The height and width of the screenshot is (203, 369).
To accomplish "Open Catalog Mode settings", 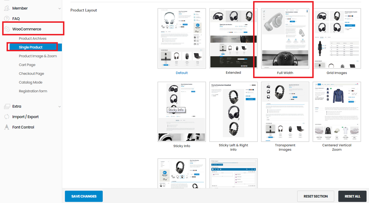I will tap(31, 82).
